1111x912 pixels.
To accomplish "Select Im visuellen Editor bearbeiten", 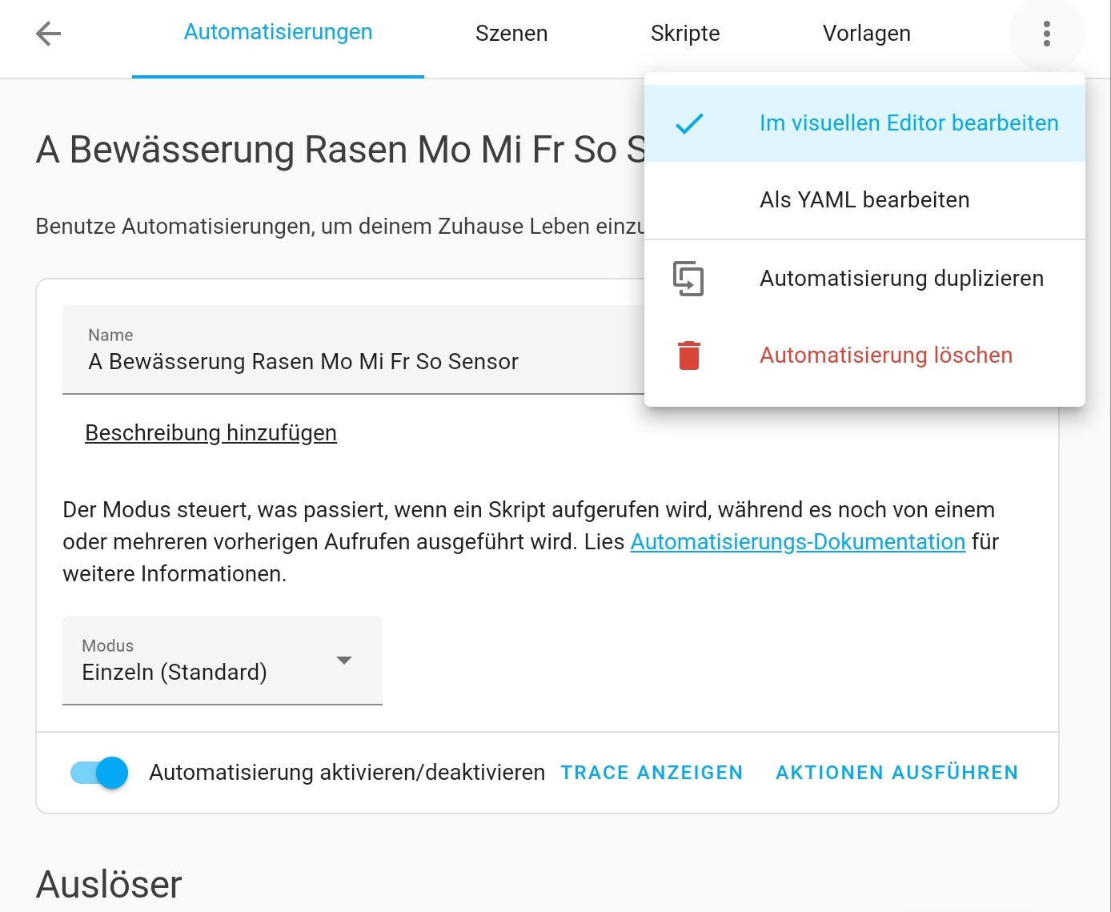I will (908, 123).
